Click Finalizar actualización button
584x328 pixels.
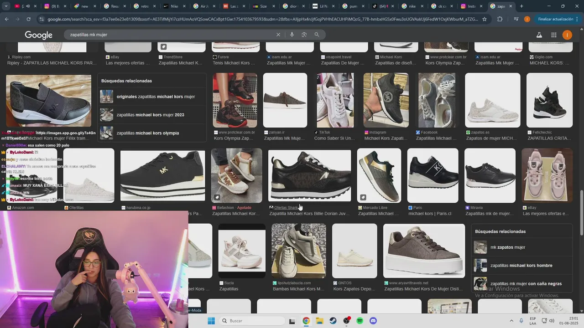coord(555,19)
